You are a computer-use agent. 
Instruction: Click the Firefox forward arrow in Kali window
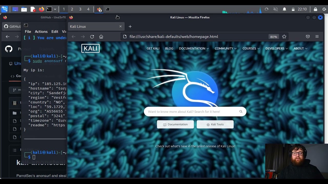pyautogui.click(x=83, y=37)
